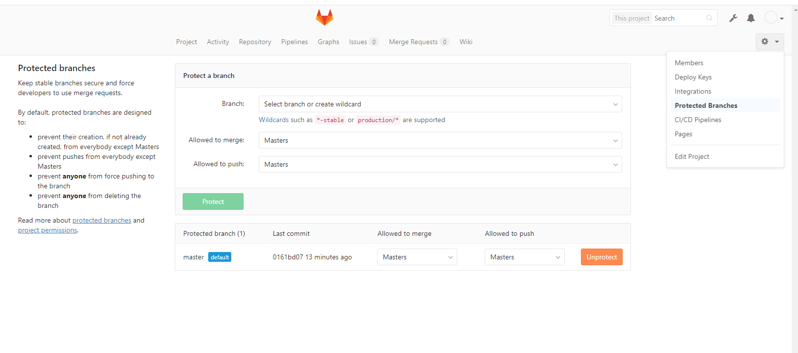798x353 pixels.
Task: Click the GitLab fox logo
Action: pyautogui.click(x=325, y=17)
